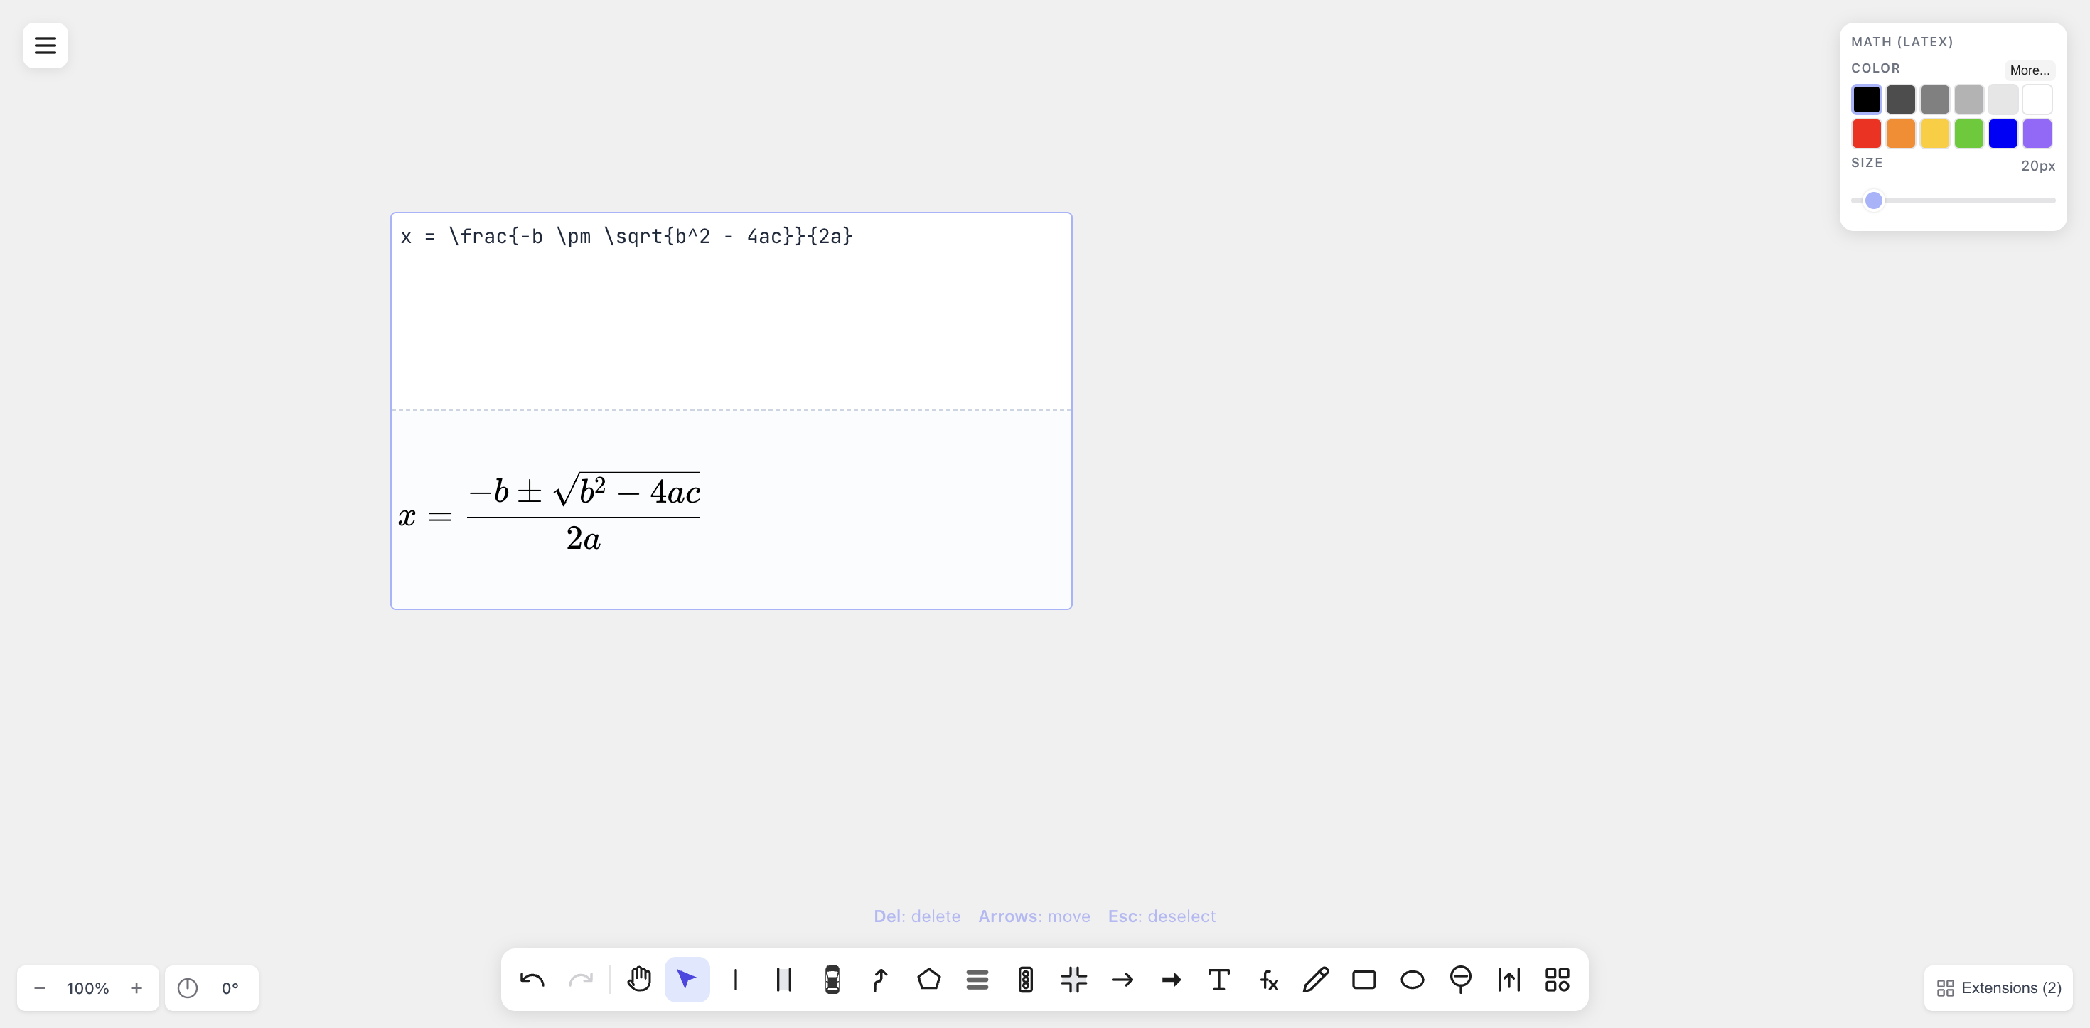Choose the light gray color swatch
The height and width of the screenshot is (1028, 2090).
pos(1968,99)
